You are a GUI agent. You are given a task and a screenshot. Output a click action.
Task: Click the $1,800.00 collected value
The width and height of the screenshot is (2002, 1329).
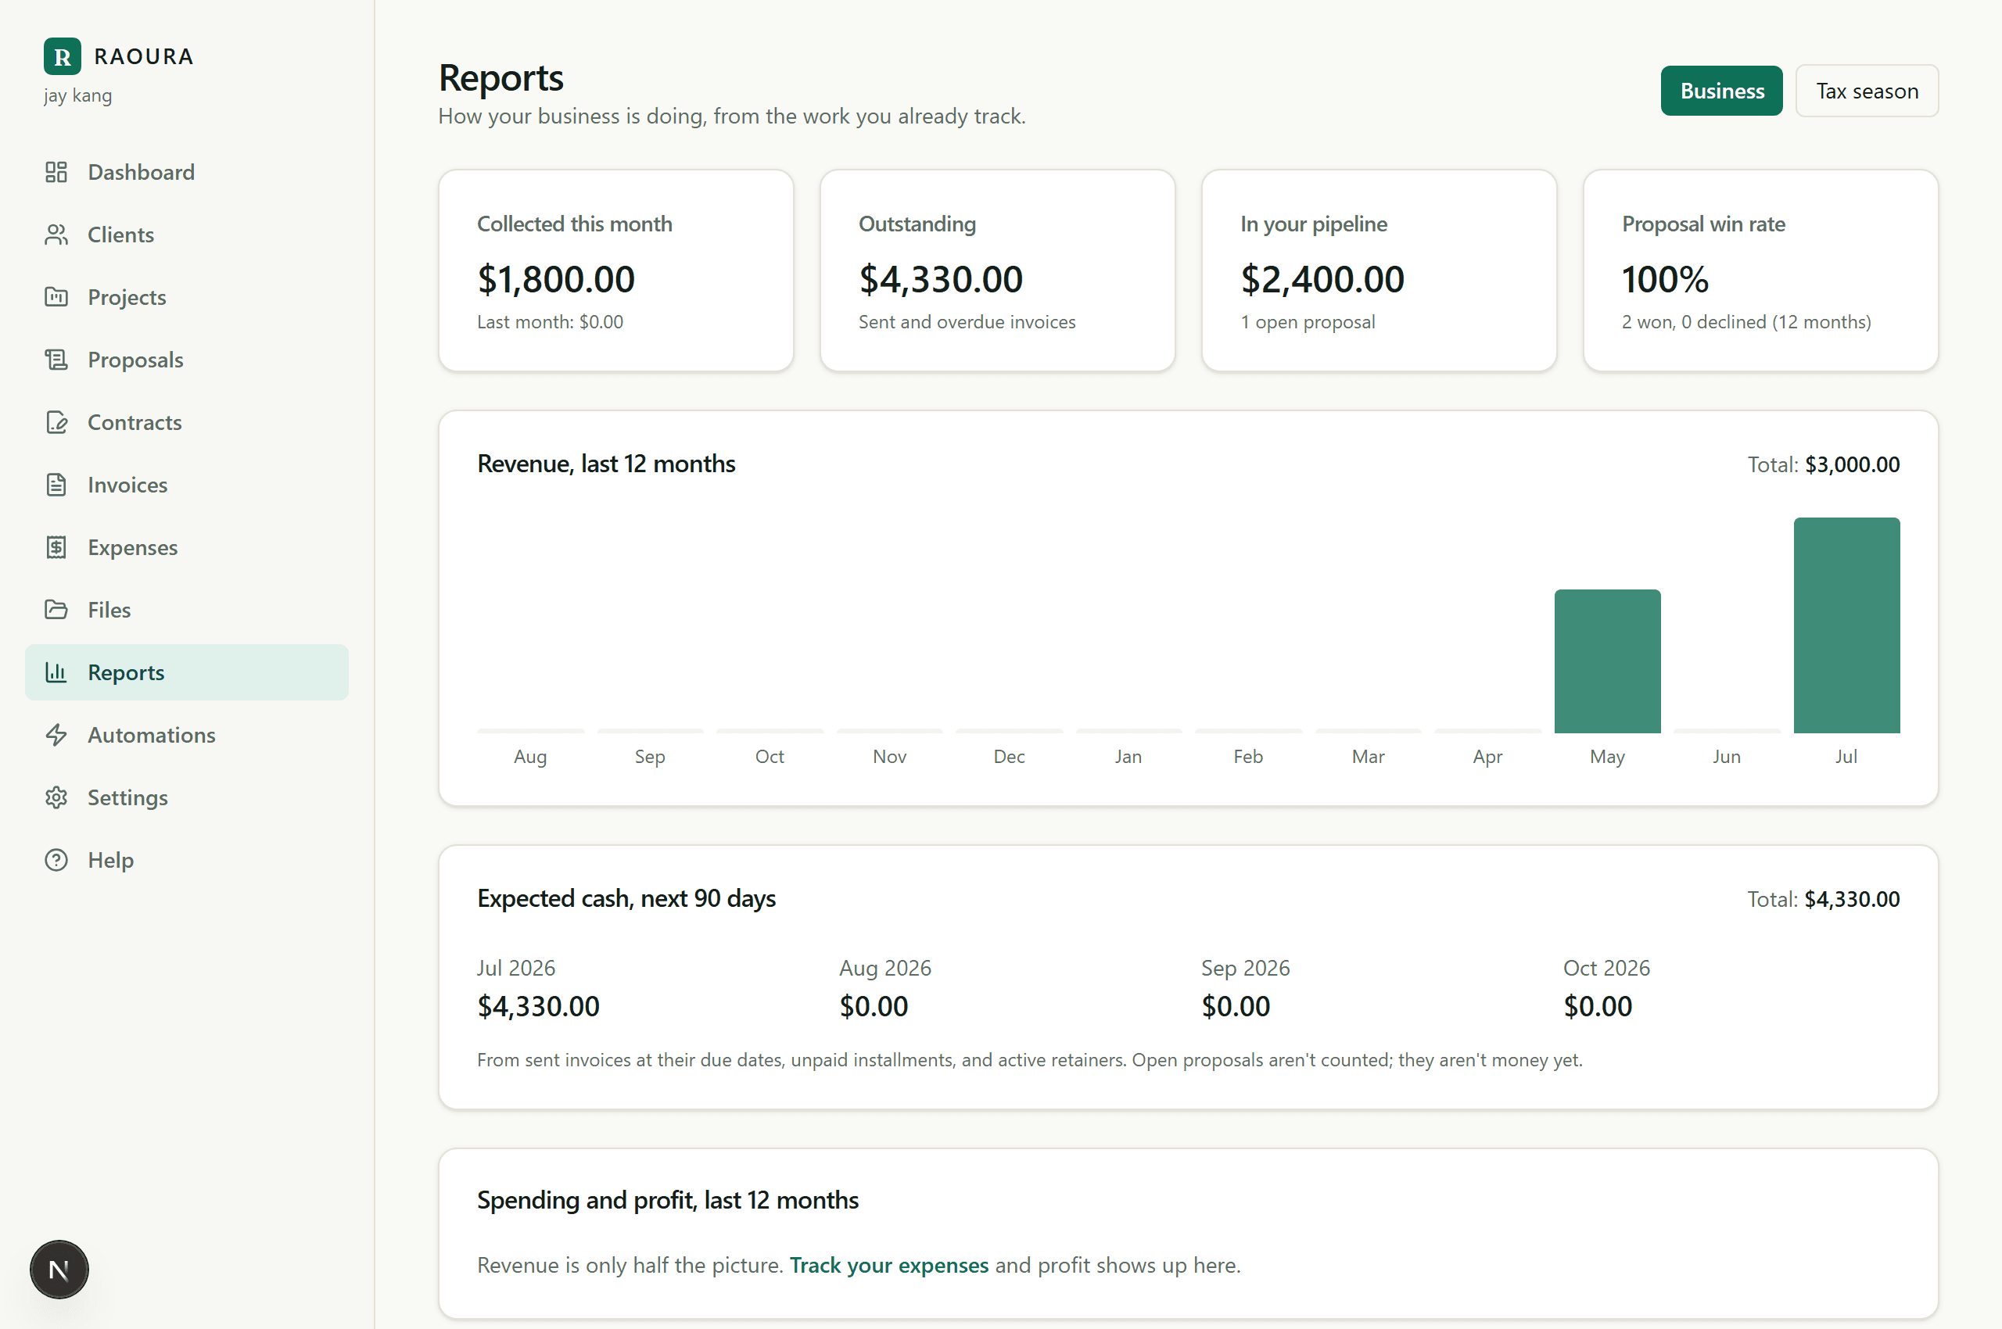point(555,279)
